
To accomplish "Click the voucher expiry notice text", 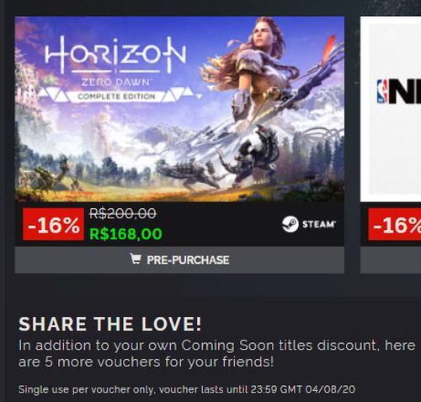I will 187,389.
